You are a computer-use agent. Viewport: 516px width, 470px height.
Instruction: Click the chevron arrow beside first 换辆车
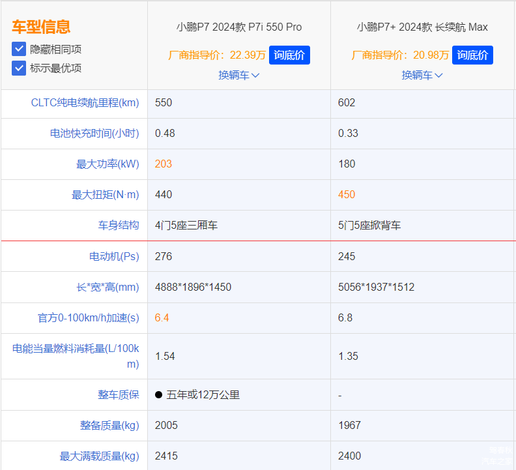[255, 75]
